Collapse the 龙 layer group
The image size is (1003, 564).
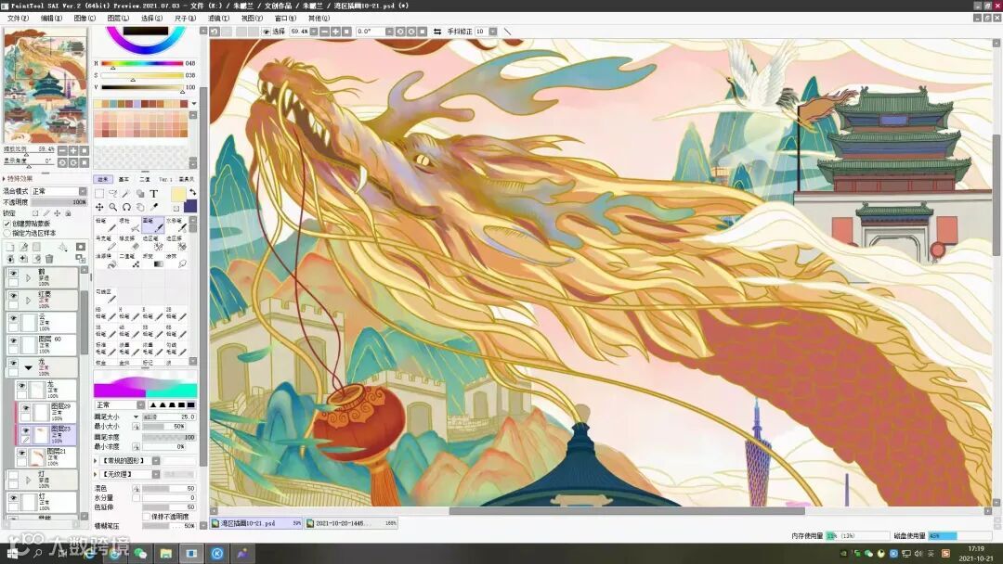28,368
